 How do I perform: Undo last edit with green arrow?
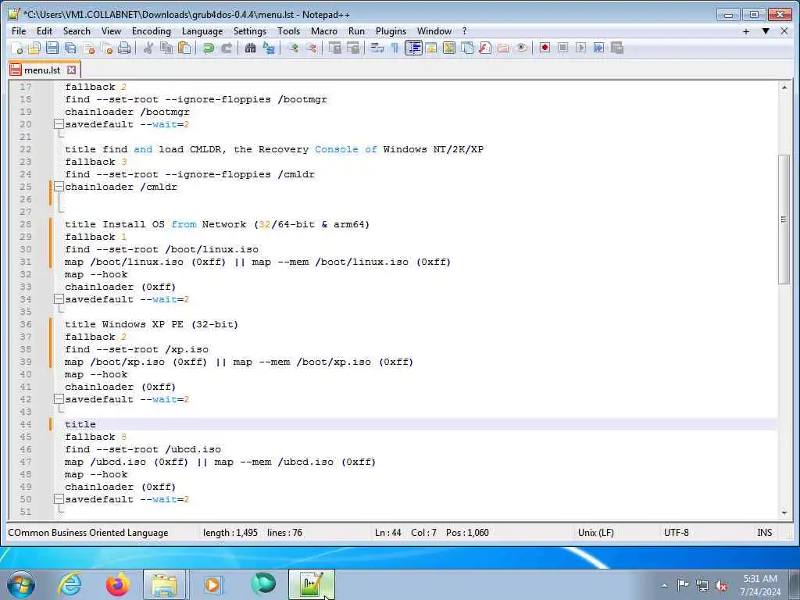[x=208, y=48]
